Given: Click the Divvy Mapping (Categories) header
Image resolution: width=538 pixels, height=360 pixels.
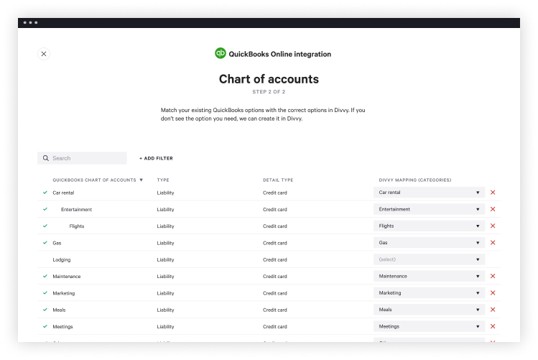Looking at the screenshot, I should click(415, 180).
